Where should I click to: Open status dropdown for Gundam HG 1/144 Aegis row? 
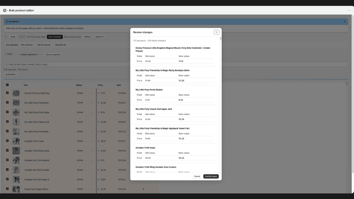[x=85, y=180]
